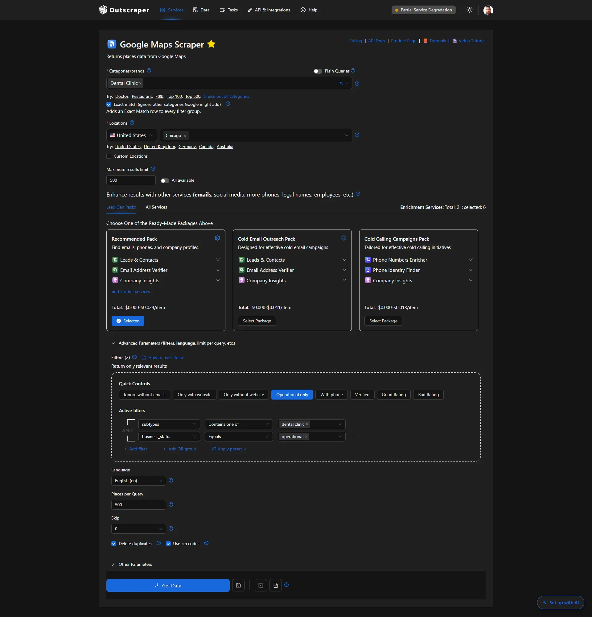Viewport: 592px width, 617px height.
Task: Uncheck the Exact match checkbox
Action: [x=109, y=104]
